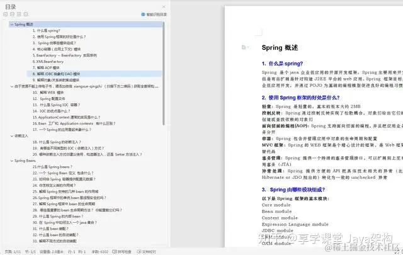Select the Spring 概述 heading in the outline

(x=24, y=25)
